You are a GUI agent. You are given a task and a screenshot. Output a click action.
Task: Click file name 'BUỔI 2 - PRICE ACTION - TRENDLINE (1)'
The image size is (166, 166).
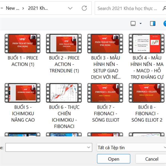pyautogui.click(x=64, y=64)
